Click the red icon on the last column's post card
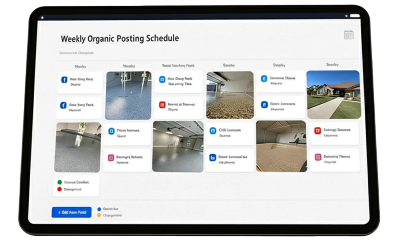Image resolution: width=398 pixels, height=241 pixels. tap(318, 131)
